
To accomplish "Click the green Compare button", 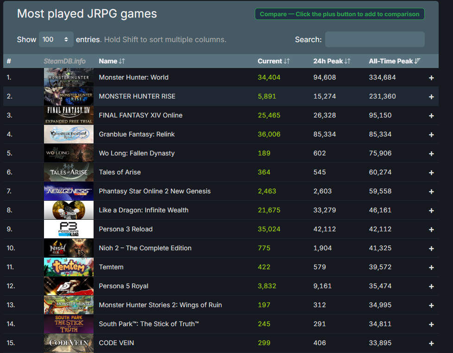I will 339,14.
